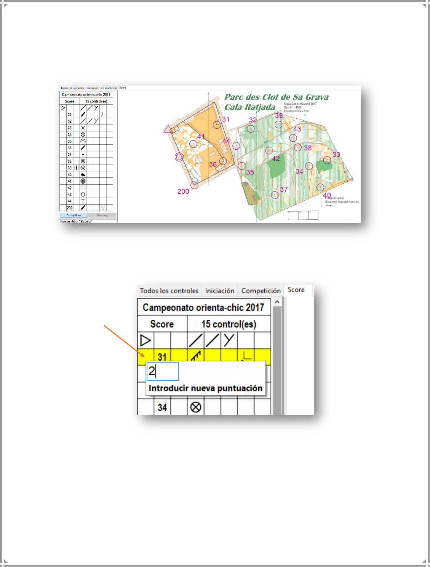Click the 'Parc des Clot de Sa Grava' map title

coord(276,97)
